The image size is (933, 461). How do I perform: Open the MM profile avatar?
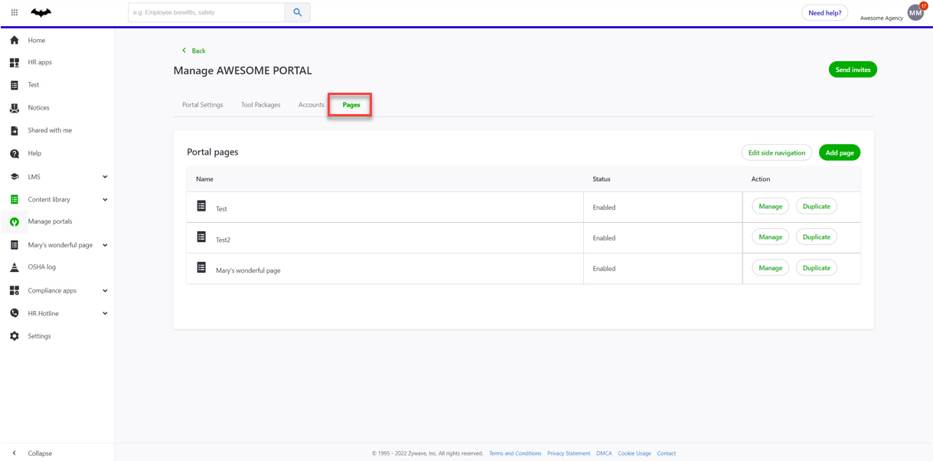(915, 12)
